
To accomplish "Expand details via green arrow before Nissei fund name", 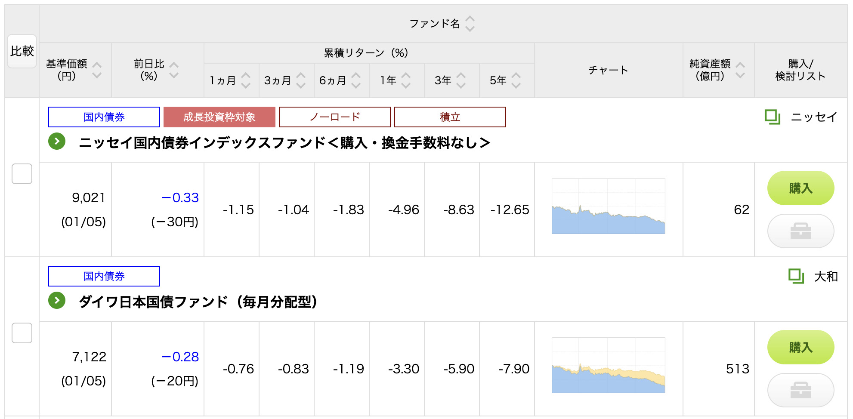I will (x=56, y=141).
